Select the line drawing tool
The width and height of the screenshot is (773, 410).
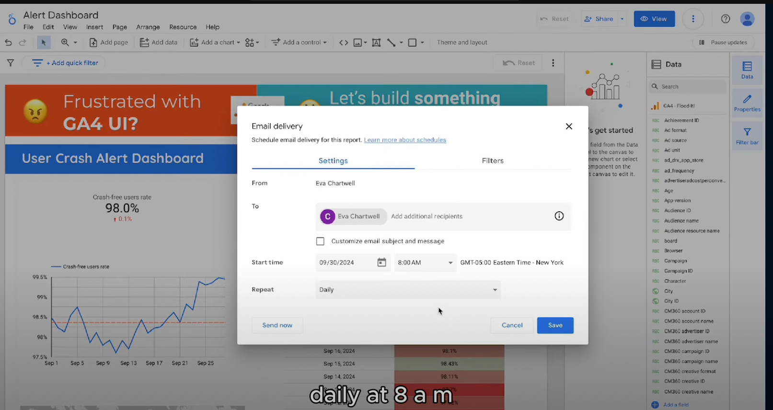(392, 43)
